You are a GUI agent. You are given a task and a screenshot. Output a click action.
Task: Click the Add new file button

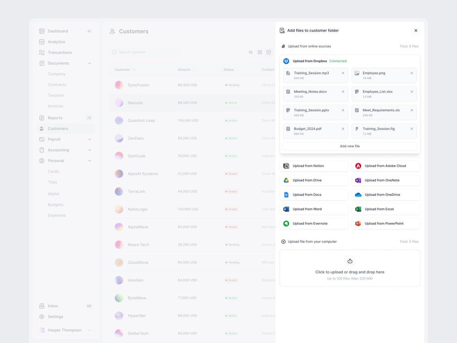tap(350, 146)
